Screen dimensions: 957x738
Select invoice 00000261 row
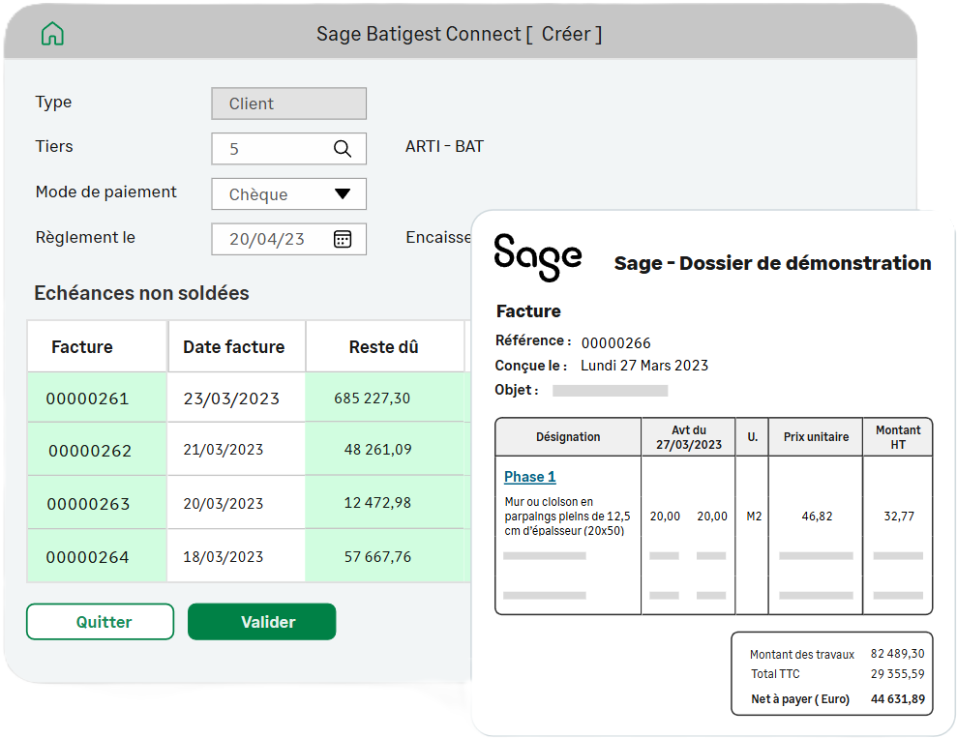[88, 399]
